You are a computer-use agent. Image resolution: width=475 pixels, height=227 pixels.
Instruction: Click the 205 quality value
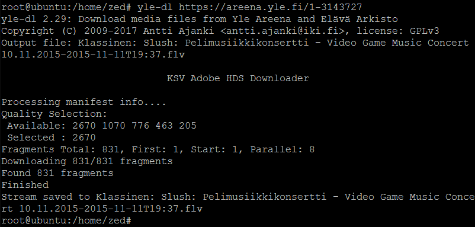point(188,126)
